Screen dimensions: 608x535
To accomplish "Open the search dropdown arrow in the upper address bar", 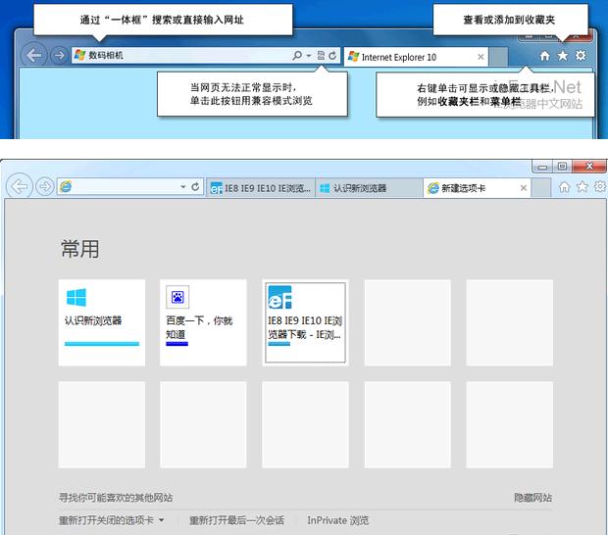I will [308, 56].
